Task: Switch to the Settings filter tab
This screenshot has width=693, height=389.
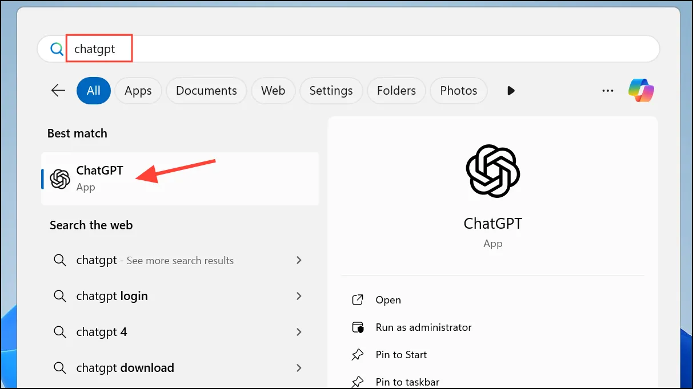Action: coord(331,91)
